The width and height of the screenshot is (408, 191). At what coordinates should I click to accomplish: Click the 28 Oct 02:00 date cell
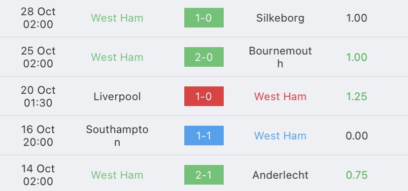pos(38,18)
